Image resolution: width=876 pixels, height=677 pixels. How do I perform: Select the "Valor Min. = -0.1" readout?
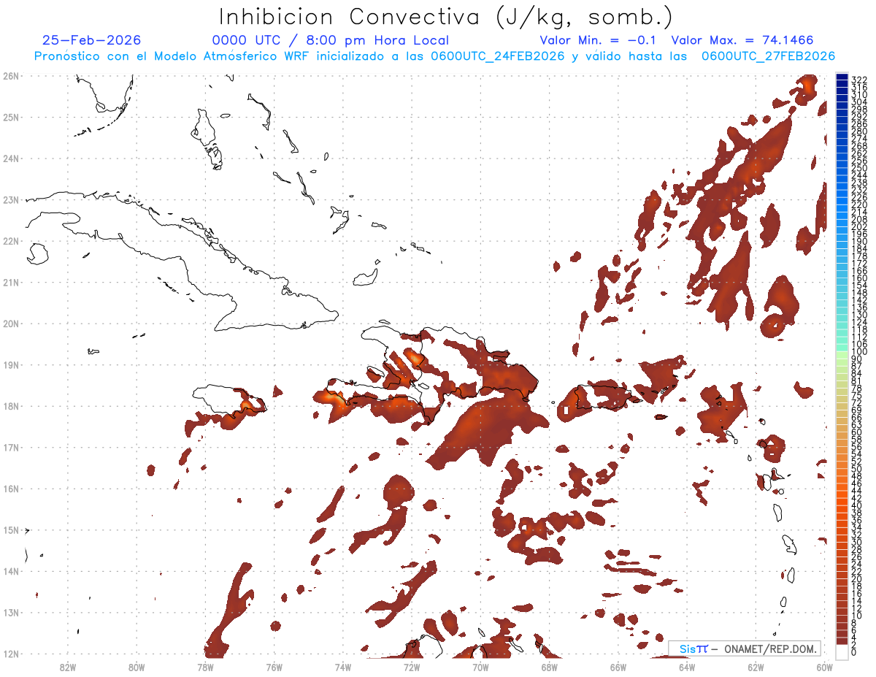click(599, 40)
